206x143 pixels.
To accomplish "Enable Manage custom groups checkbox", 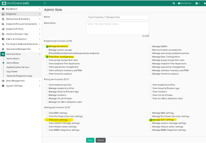I will pyautogui.click(x=47, y=50).
